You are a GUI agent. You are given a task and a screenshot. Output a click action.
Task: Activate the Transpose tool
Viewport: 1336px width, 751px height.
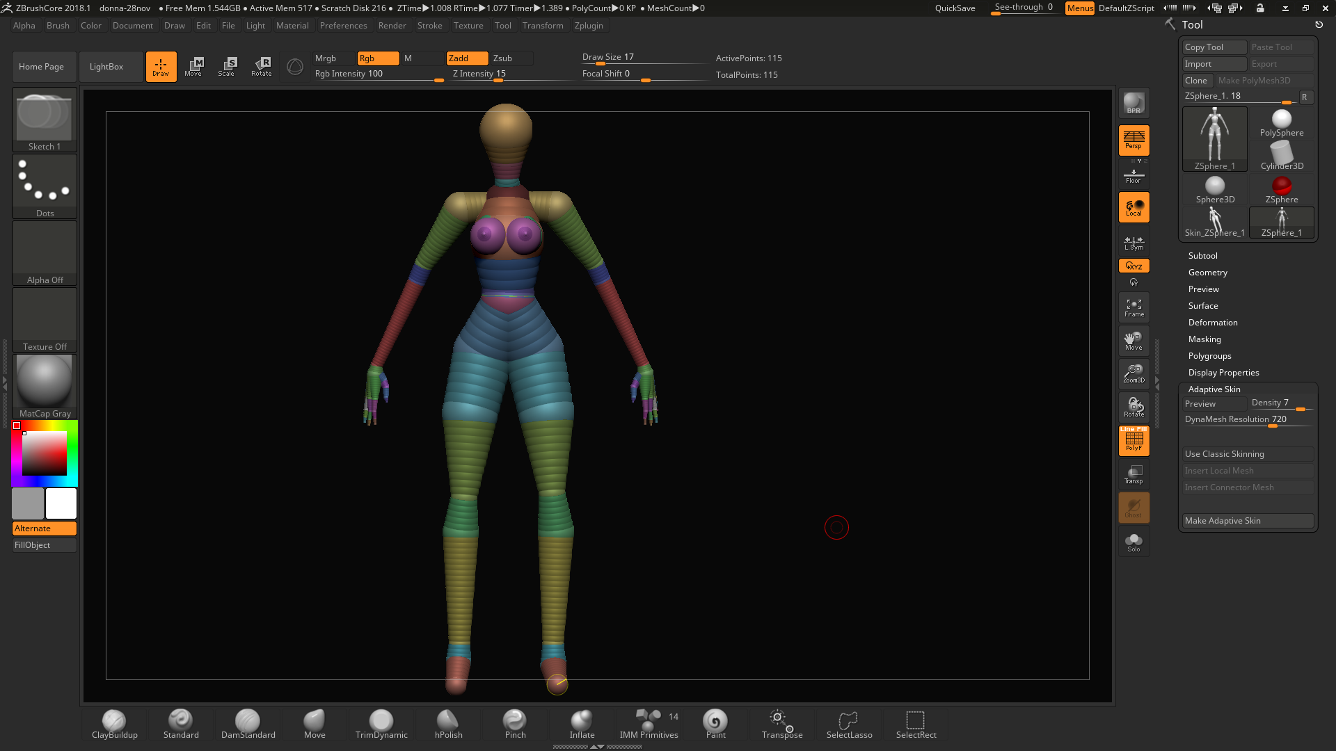click(x=782, y=723)
